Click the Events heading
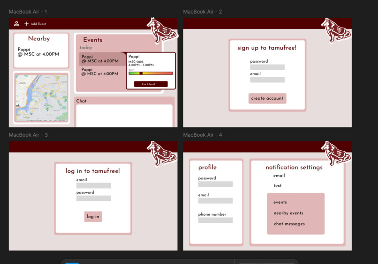 [x=92, y=40]
